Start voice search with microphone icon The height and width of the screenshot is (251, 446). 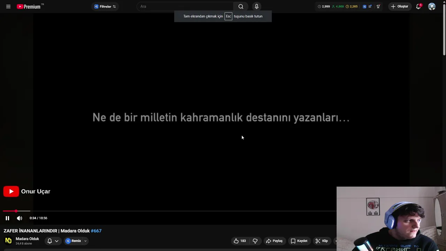coord(257,6)
